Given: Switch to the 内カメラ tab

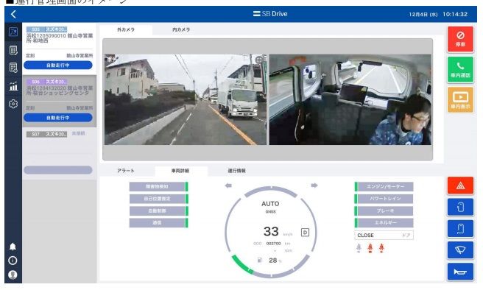Looking at the screenshot, I should (x=181, y=29).
